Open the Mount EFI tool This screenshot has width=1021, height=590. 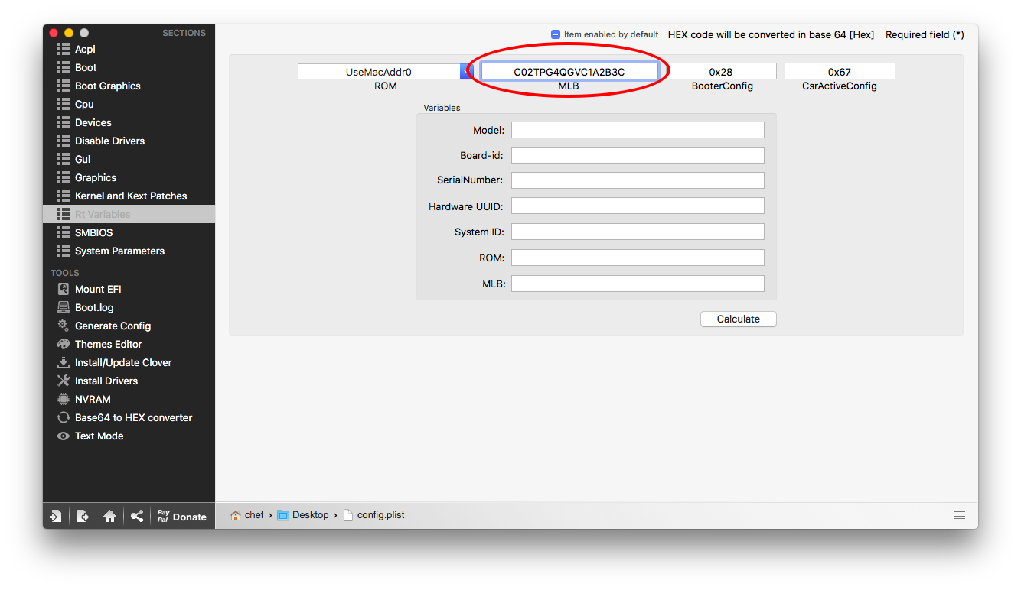[x=89, y=289]
